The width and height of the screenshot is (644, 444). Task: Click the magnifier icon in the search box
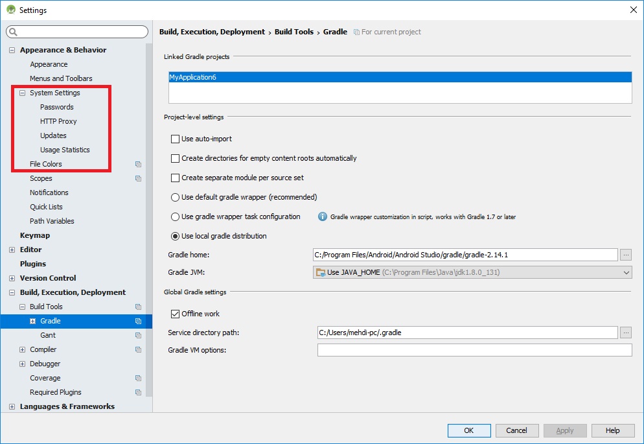click(13, 32)
